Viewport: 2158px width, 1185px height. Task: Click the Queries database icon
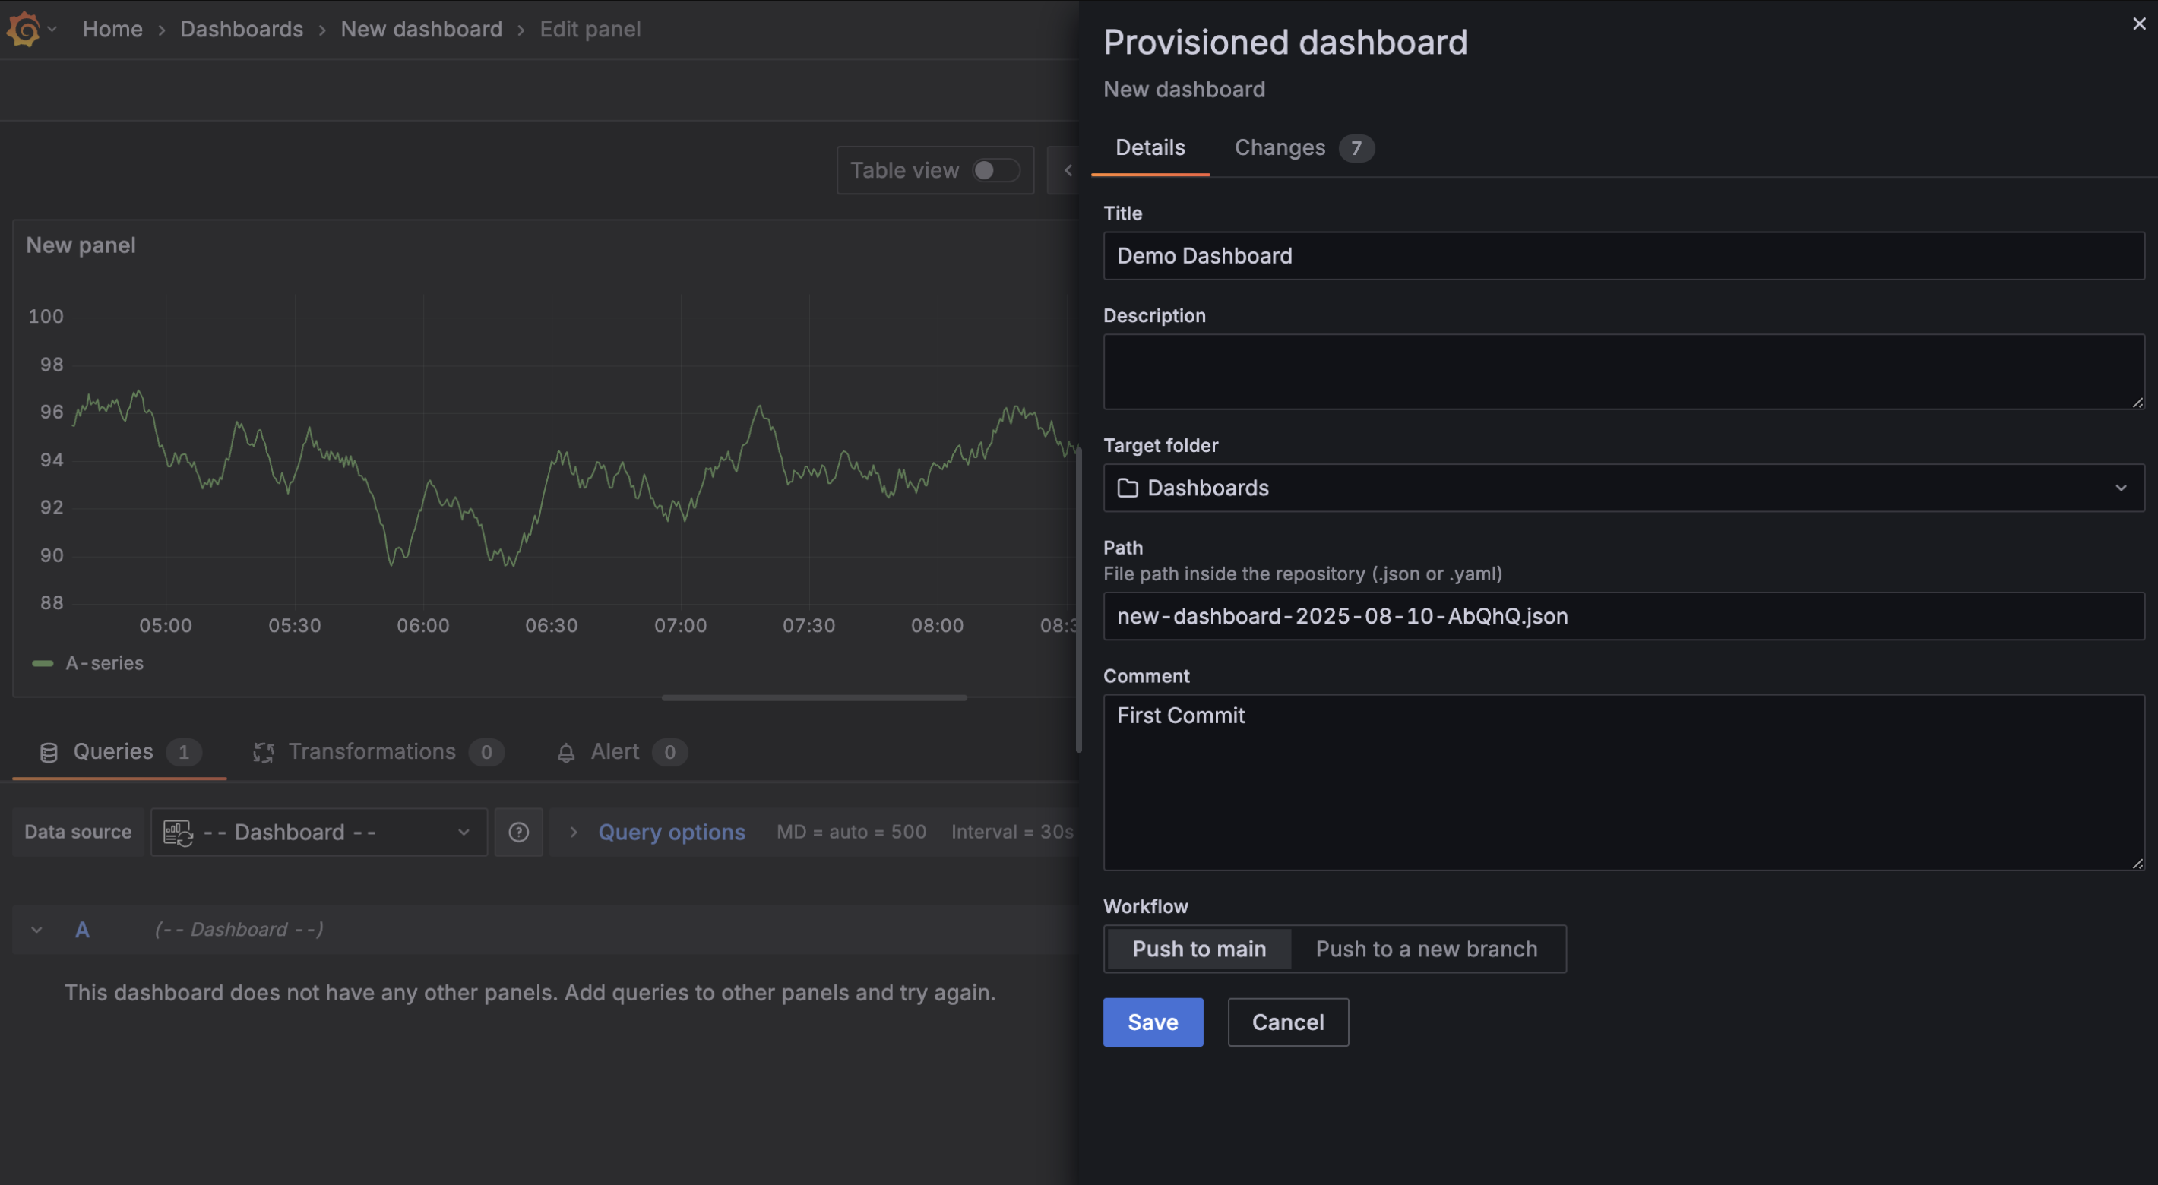[49, 752]
